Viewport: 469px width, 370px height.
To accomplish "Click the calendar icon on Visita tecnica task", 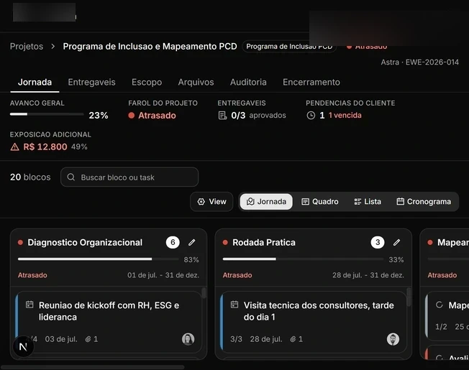I will [234, 305].
